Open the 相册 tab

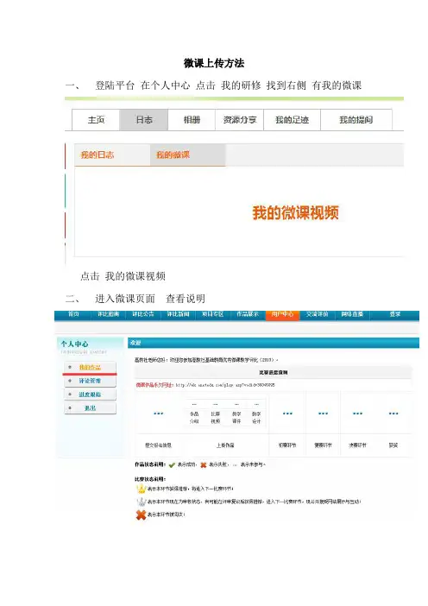click(x=192, y=120)
